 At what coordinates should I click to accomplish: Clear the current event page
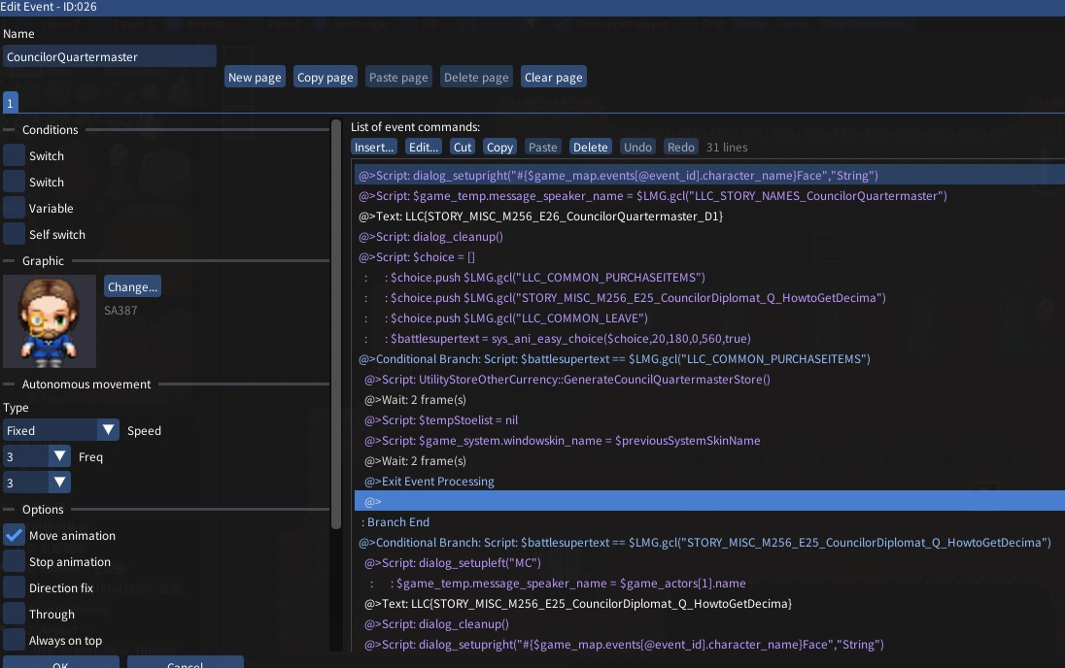click(554, 78)
